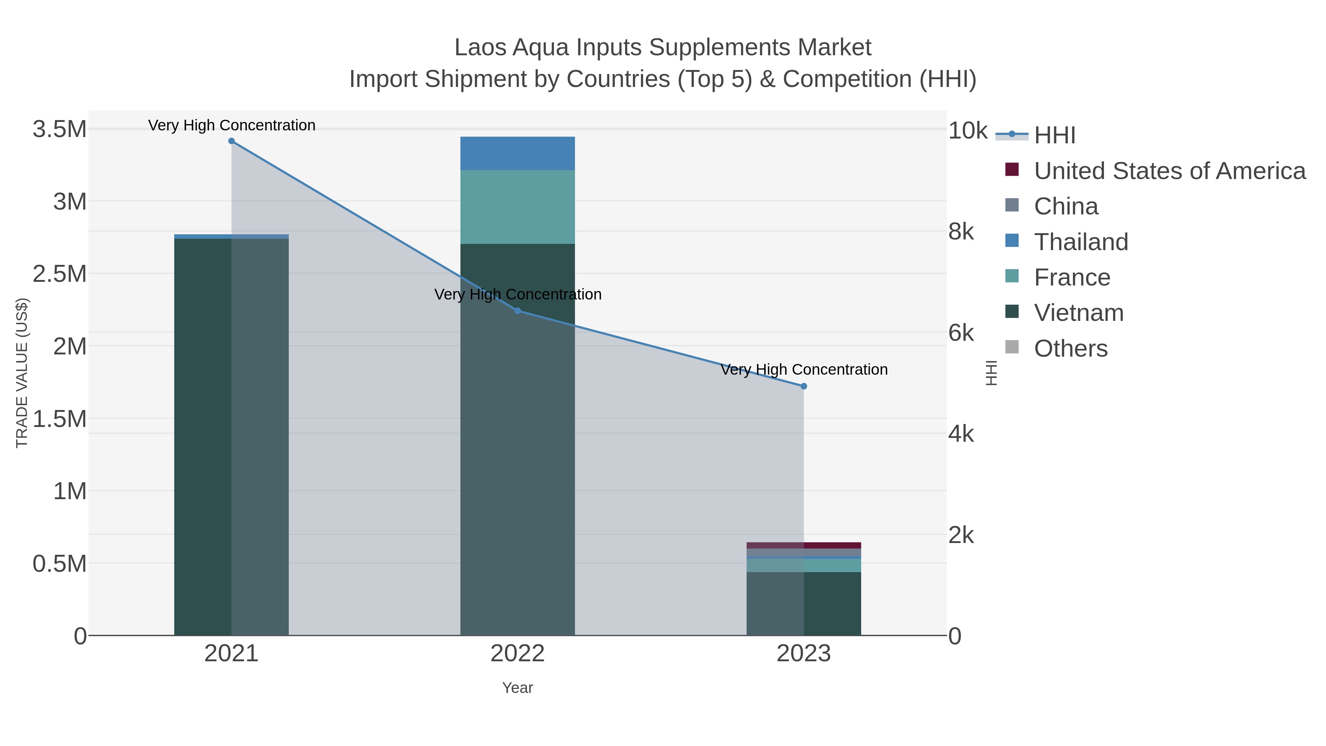Image resolution: width=1326 pixels, height=746 pixels.
Task: Click the 10k HHI axis tick label
Action: tap(968, 131)
